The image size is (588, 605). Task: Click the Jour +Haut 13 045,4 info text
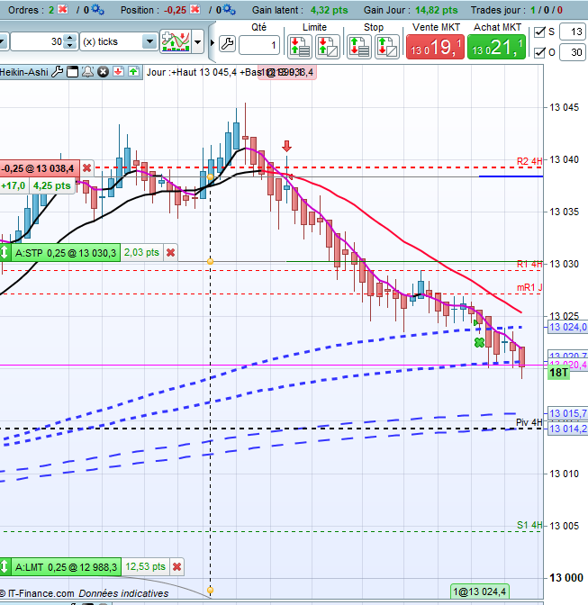pos(192,72)
